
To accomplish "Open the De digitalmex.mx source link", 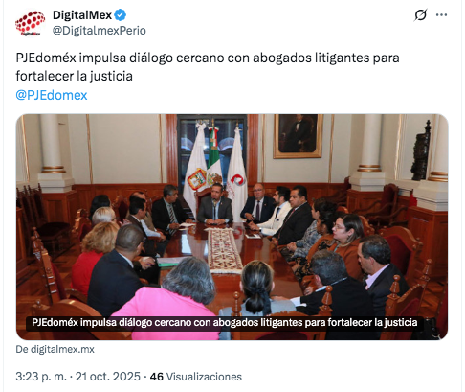I will pos(55,349).
